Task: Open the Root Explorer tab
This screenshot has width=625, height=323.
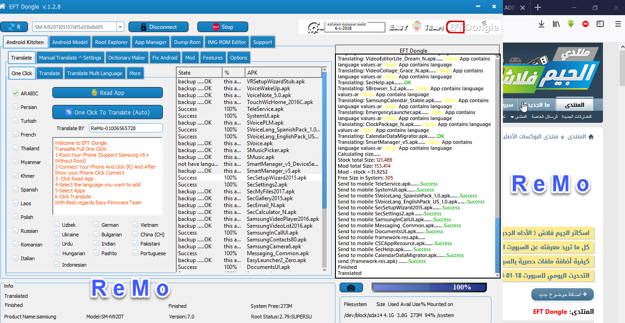Action: 111,42
